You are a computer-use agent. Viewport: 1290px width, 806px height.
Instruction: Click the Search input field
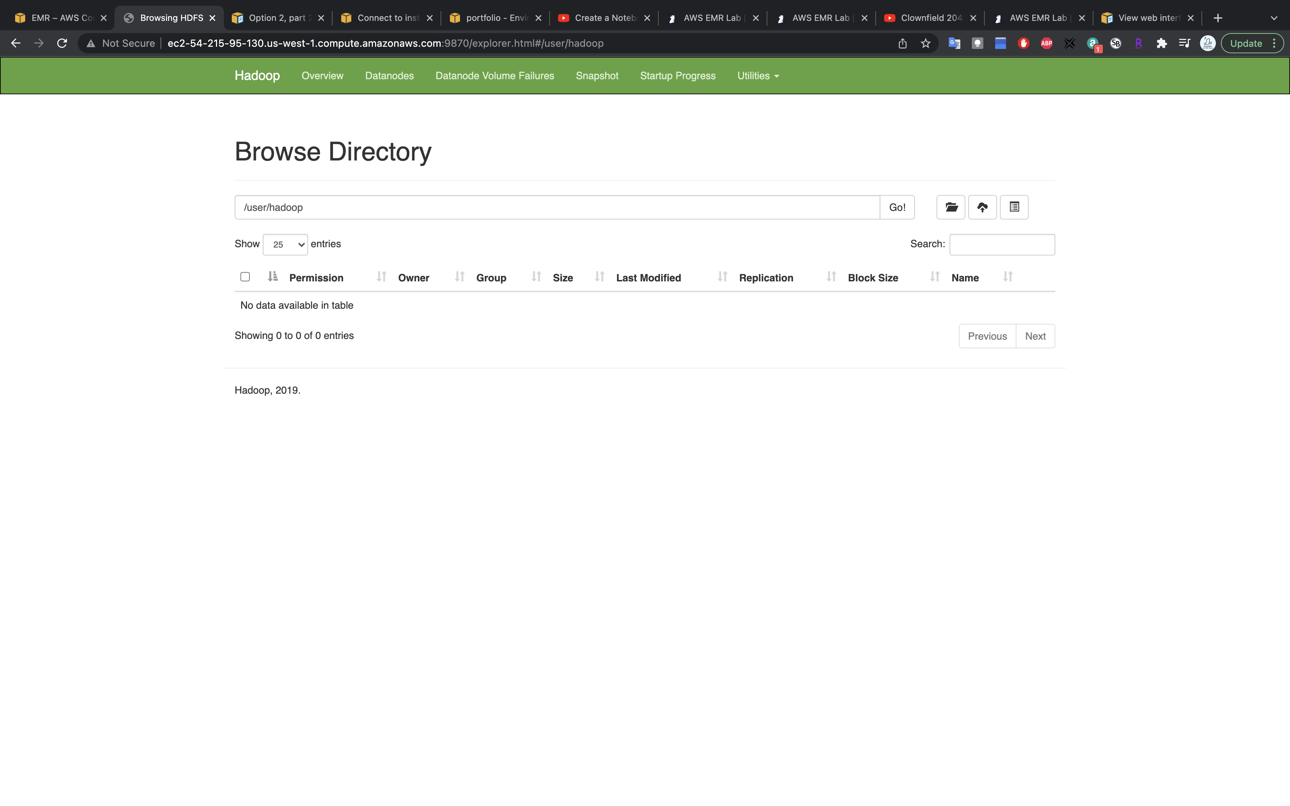point(1002,245)
